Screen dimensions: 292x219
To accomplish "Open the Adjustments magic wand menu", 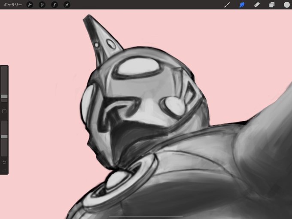I will point(42,5).
